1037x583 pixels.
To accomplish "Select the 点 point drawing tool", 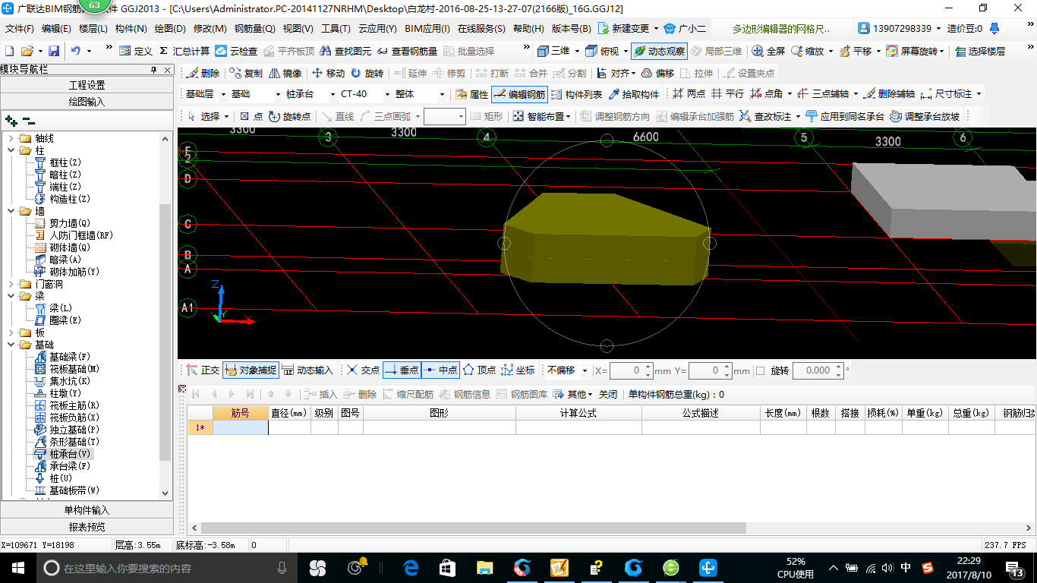I will coord(251,116).
